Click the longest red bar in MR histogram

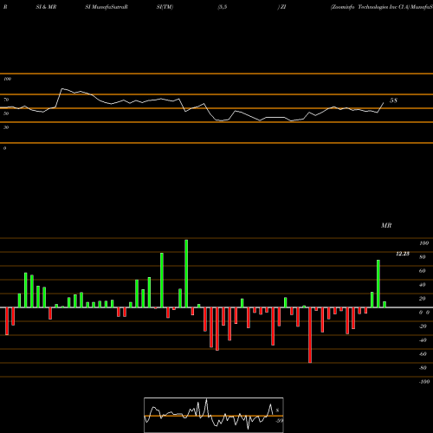(x=310, y=335)
